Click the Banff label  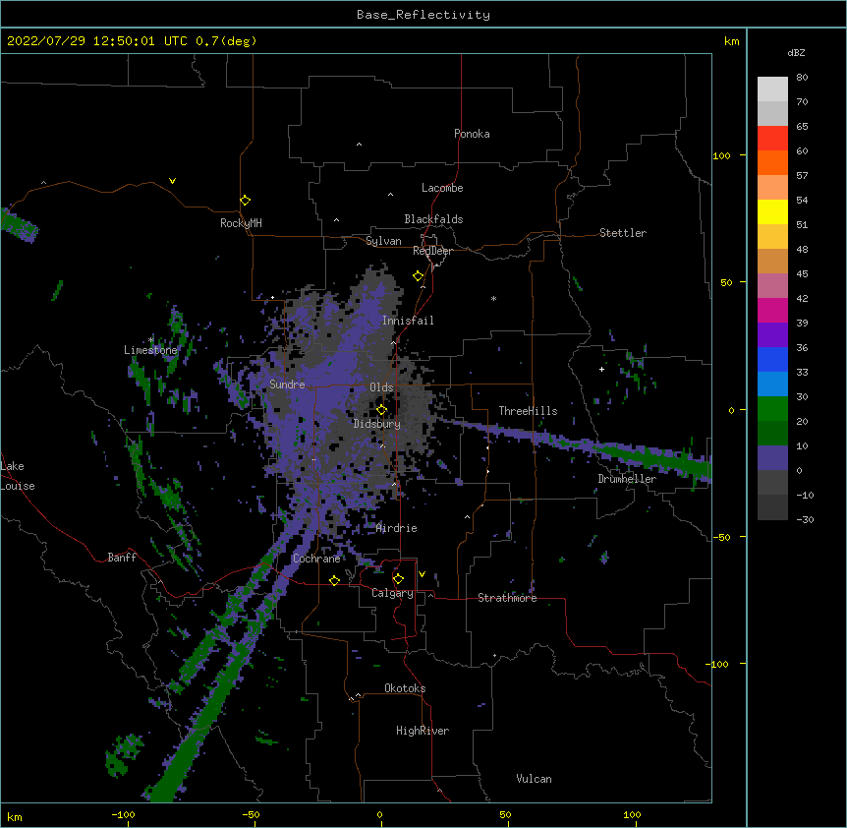122,558
